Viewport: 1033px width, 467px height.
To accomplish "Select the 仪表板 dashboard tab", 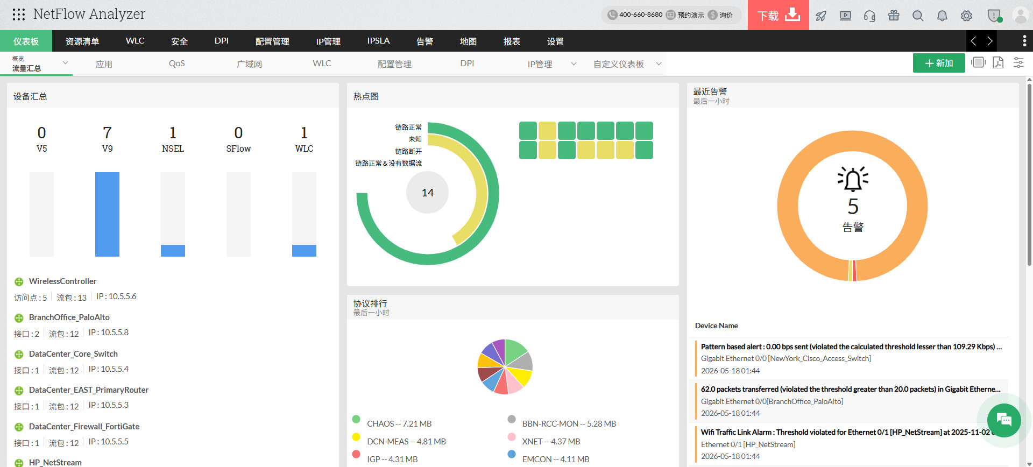I will [x=26, y=41].
